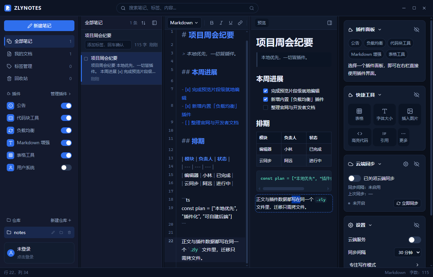The image size is (433, 277).
Task: Switch to the 预览 tab
Action: tap(261, 23)
